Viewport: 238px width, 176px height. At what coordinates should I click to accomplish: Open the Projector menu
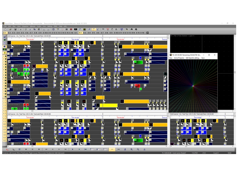tap(25, 26)
